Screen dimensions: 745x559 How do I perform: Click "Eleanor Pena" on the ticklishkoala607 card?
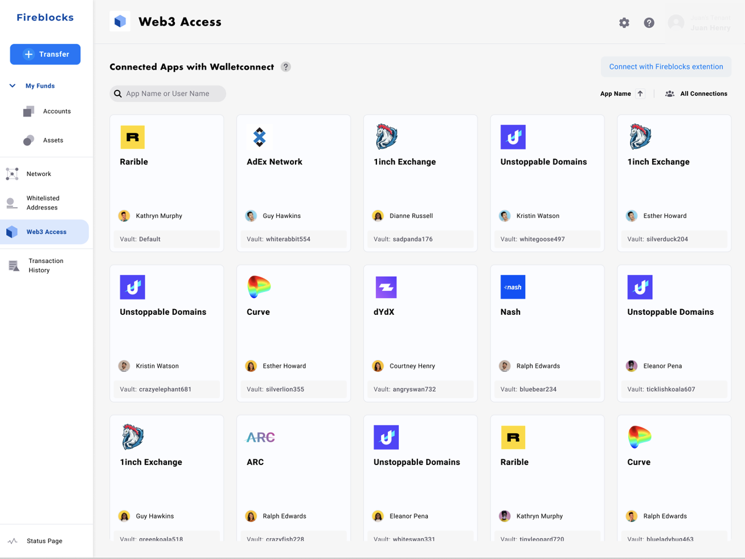662,366
